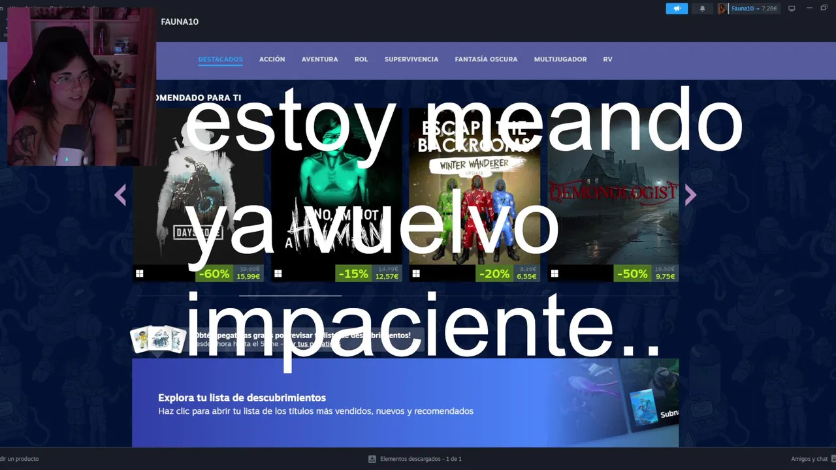This screenshot has width=836, height=470.
Task: Open the free stickers cards icon
Action: (158, 339)
